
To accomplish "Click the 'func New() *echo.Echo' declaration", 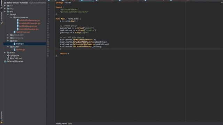I will (68, 19).
